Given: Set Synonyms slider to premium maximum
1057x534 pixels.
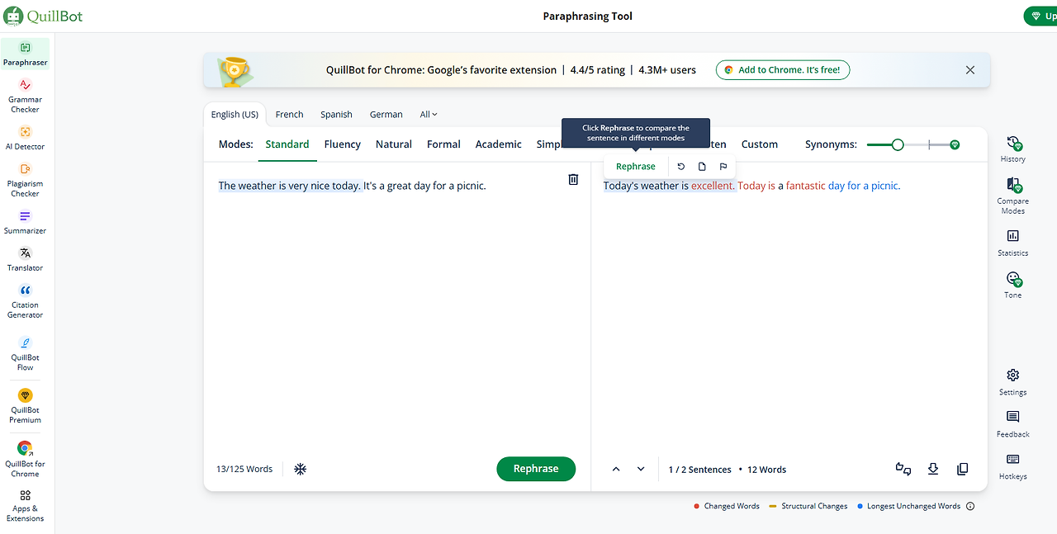Looking at the screenshot, I should [x=955, y=144].
